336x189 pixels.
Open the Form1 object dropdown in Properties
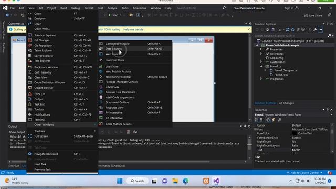coord(331,115)
